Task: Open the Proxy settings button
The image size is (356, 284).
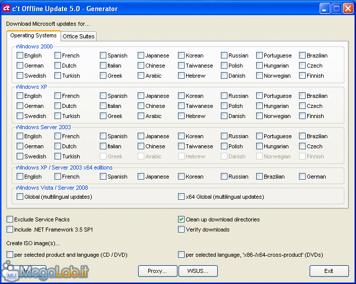Action: (x=157, y=271)
